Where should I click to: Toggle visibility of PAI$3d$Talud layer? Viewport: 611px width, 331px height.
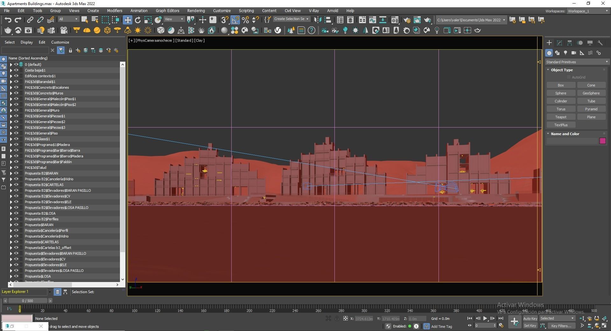click(x=16, y=168)
